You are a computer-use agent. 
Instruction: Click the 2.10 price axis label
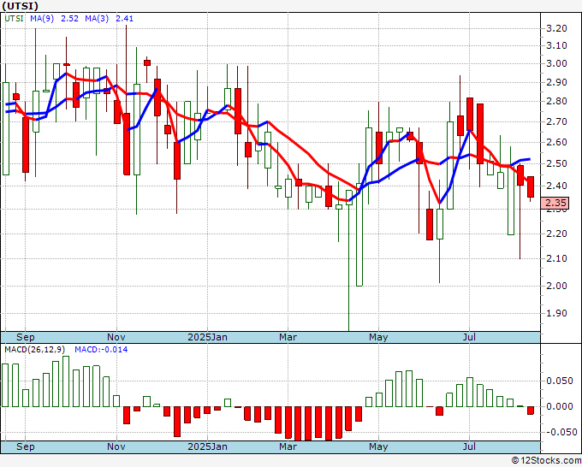(557, 258)
